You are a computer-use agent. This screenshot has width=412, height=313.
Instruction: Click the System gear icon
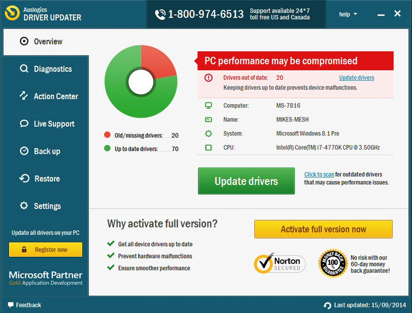(208, 134)
